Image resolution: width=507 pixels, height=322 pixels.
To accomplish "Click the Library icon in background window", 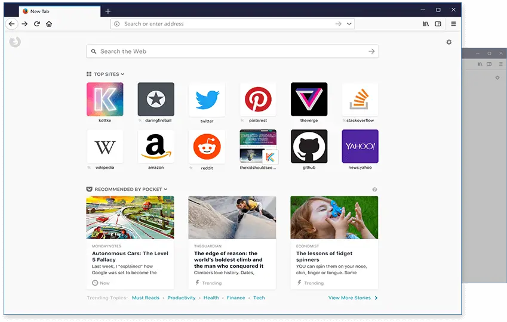I will point(480,64).
